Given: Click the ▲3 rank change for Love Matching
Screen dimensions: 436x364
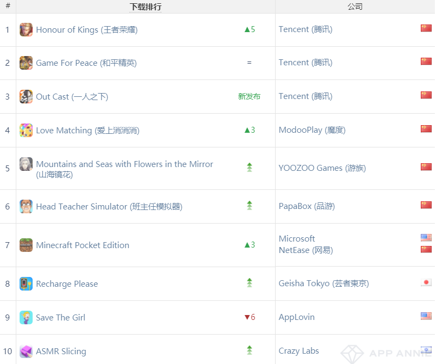Looking at the screenshot, I should (x=250, y=130).
